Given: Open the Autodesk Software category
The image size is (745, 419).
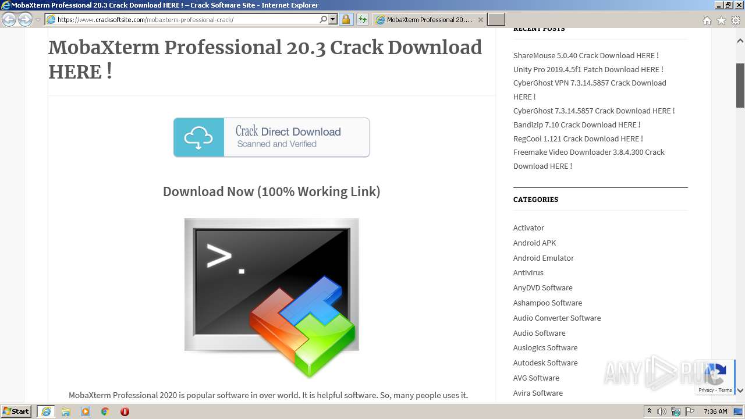Looking at the screenshot, I should pyautogui.click(x=545, y=363).
